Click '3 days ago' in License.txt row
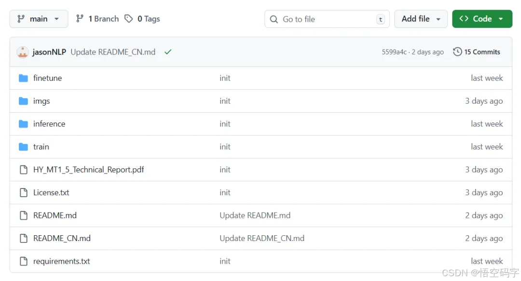The width and height of the screenshot is (521, 281). (484, 193)
